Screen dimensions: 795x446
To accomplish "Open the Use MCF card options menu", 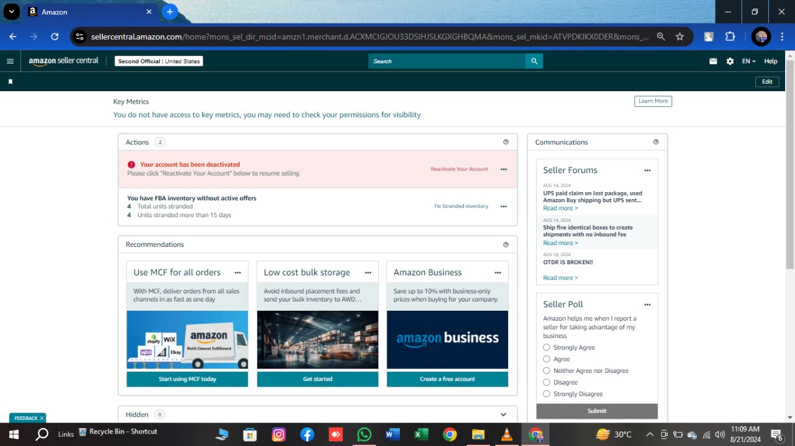I will (237, 272).
